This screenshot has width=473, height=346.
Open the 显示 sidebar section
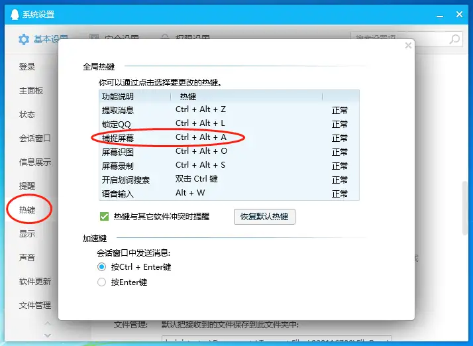tap(27, 233)
